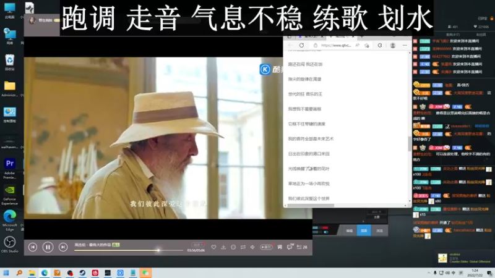This screenshot has width=495, height=278.
Task: Switch to WeChat highlighted taskbar icon
Action: (x=145, y=272)
